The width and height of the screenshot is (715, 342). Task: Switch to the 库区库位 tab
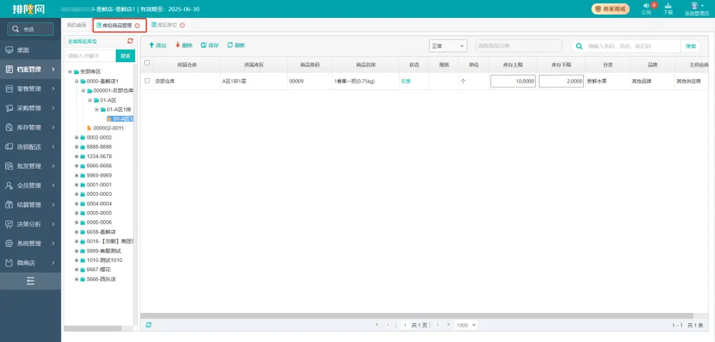tap(164, 25)
